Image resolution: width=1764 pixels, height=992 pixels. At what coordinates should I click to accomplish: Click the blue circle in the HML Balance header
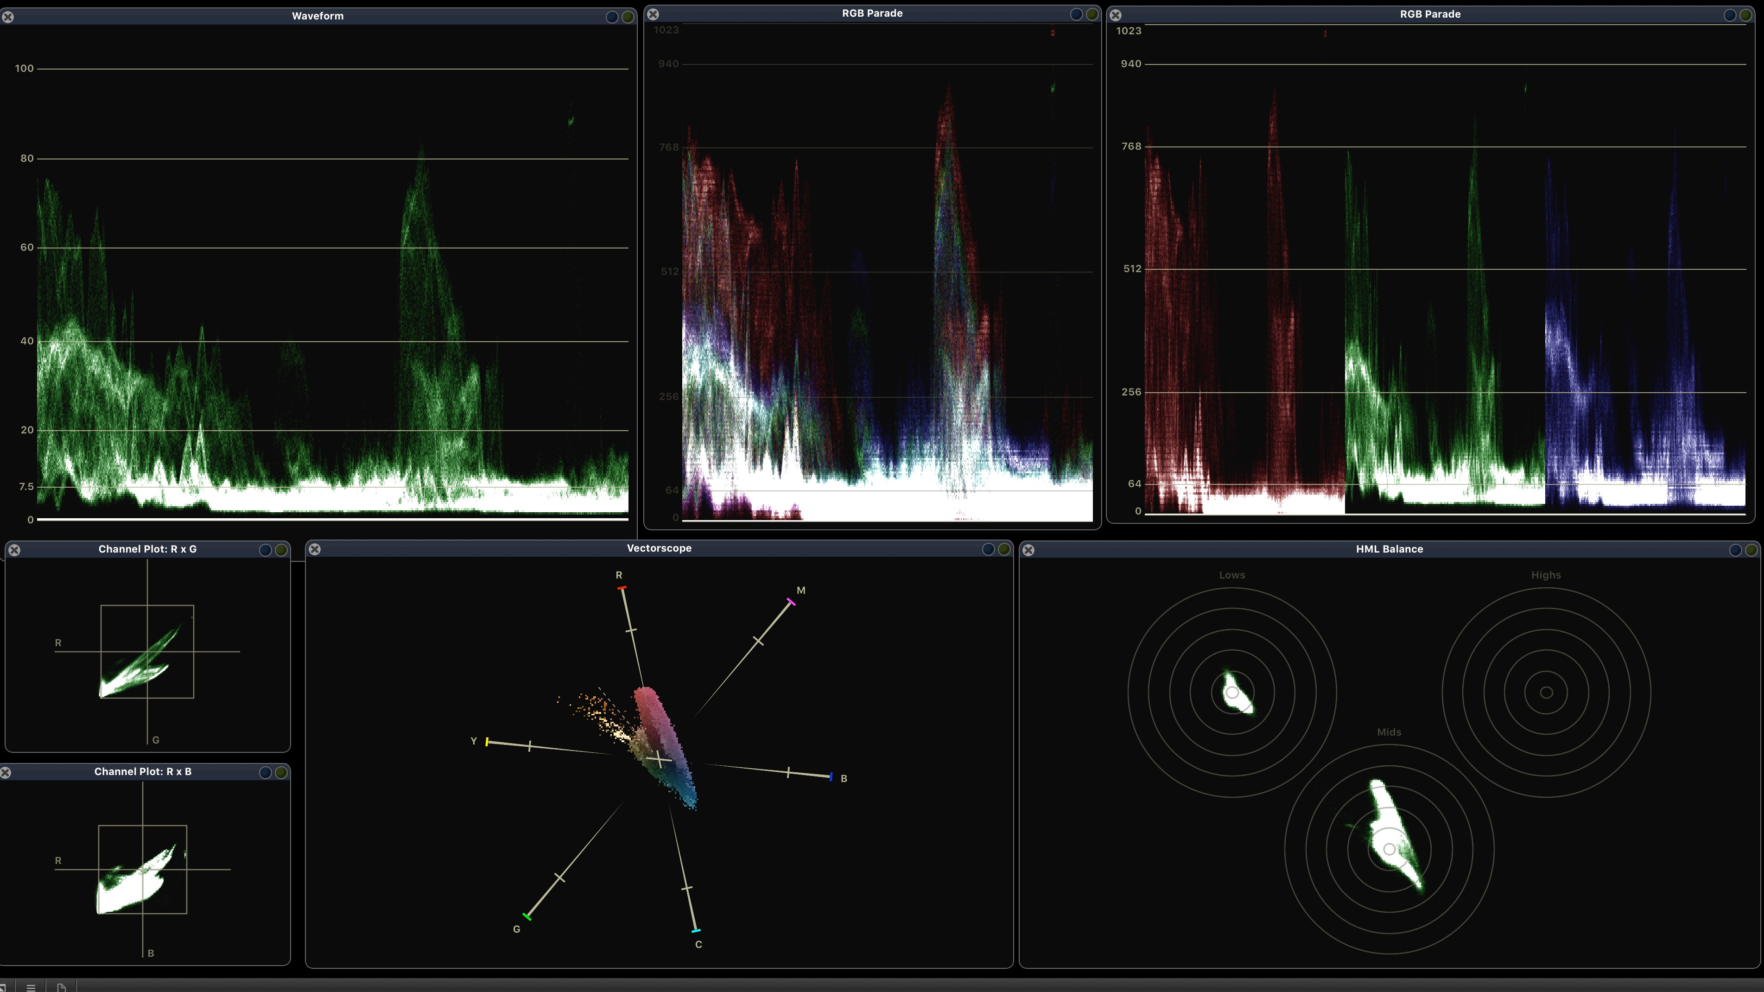pyautogui.click(x=1735, y=549)
